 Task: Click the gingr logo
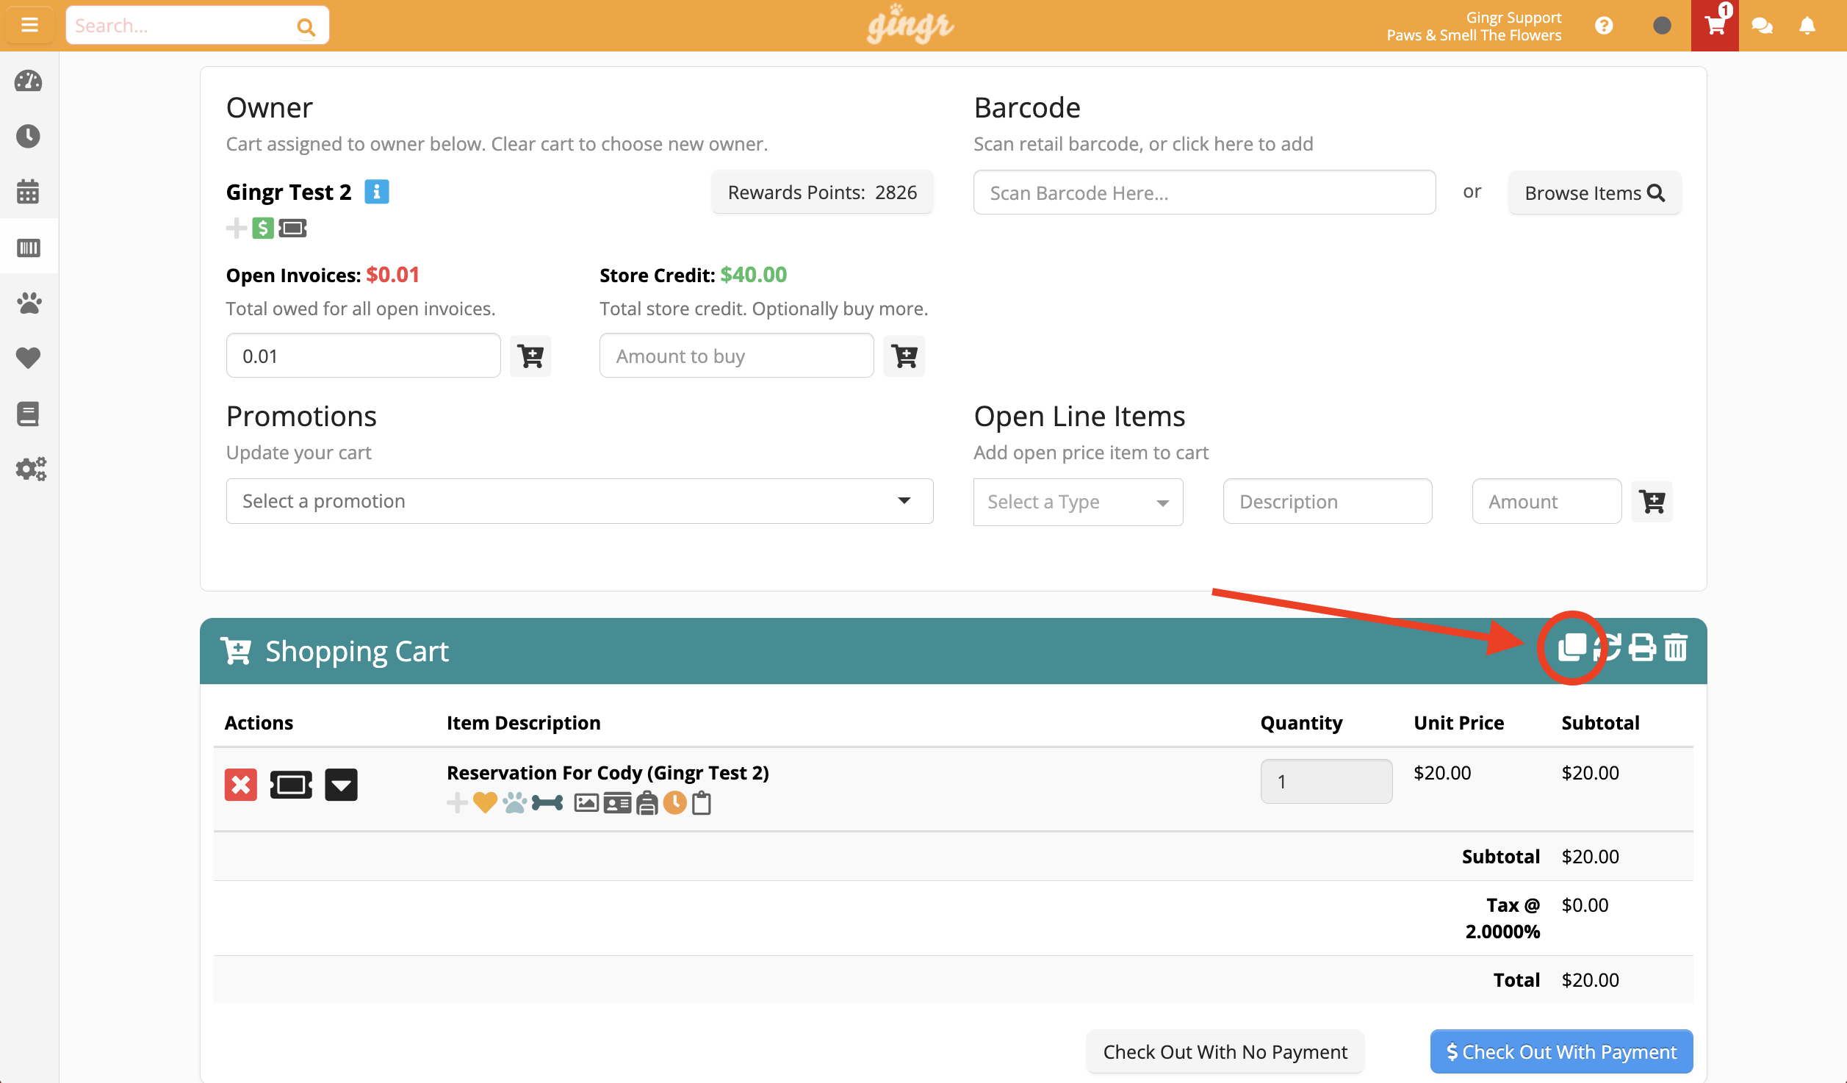(x=910, y=25)
